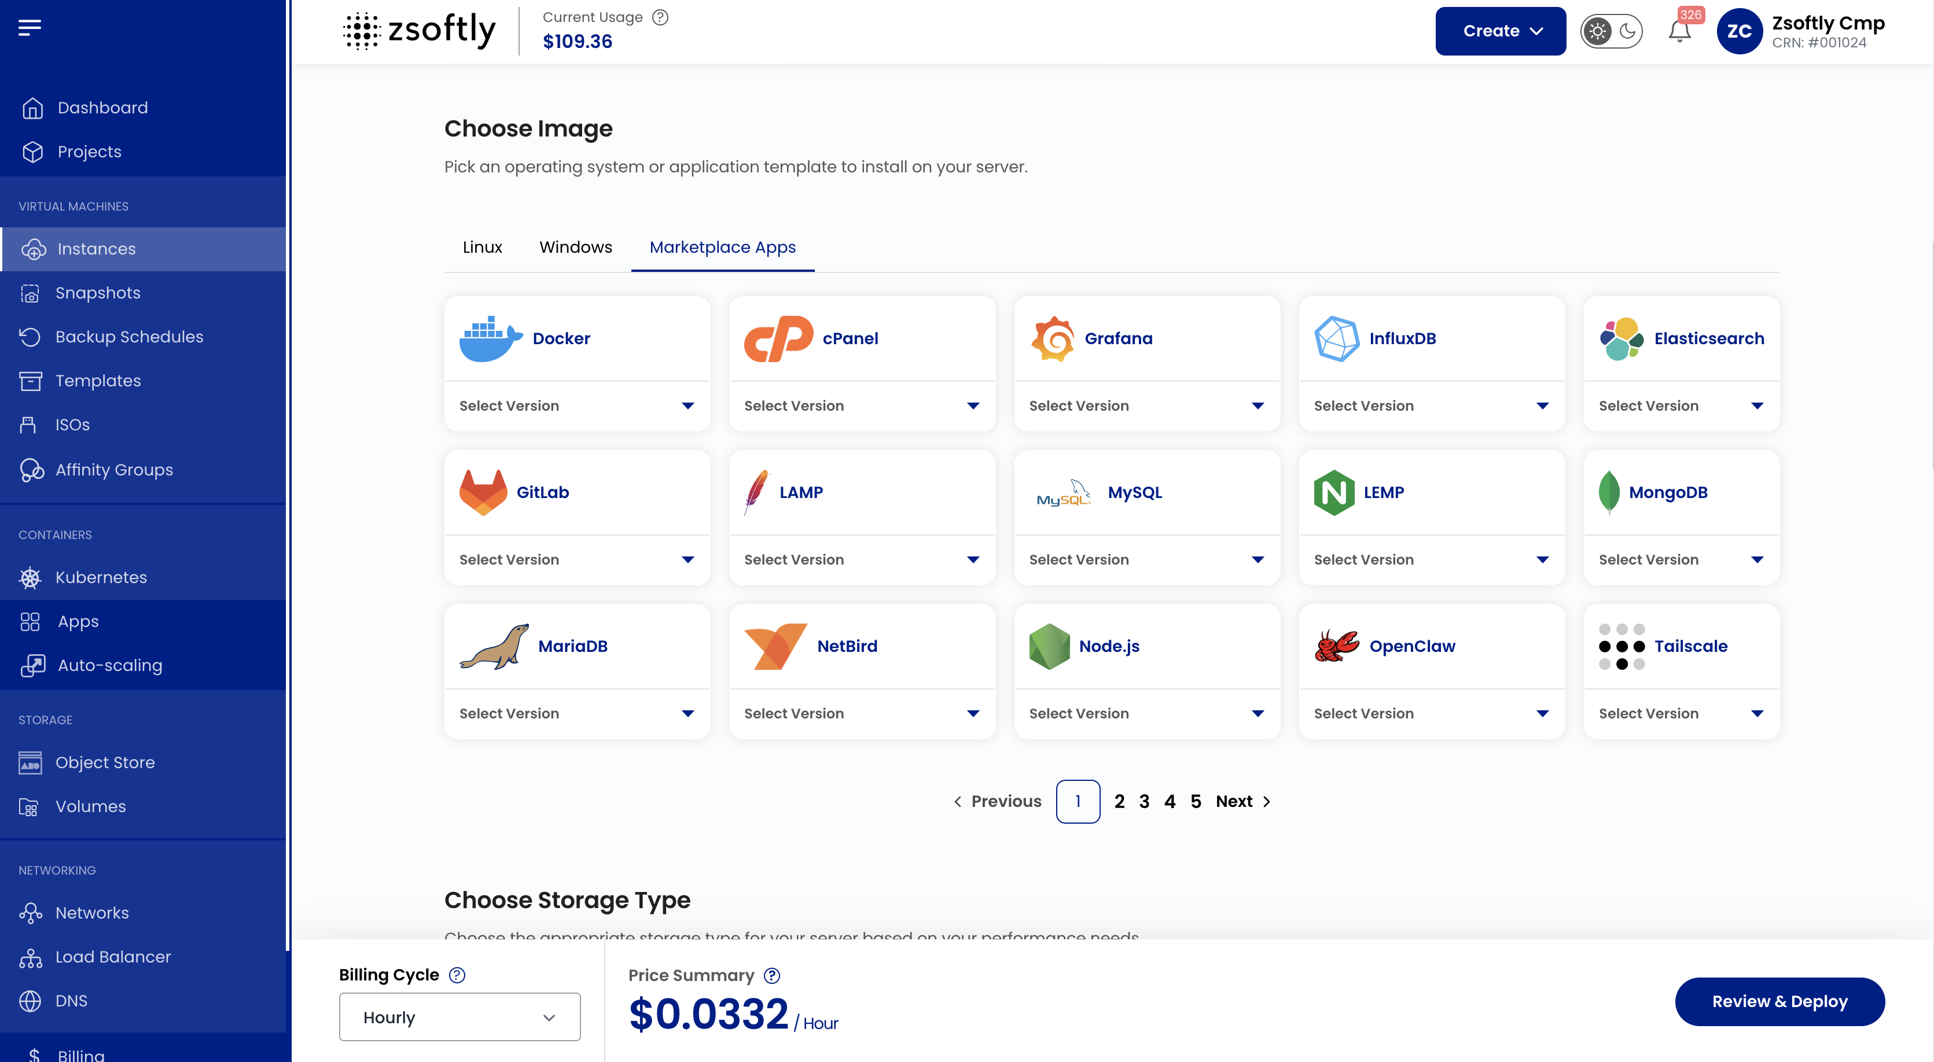1934x1062 pixels.
Task: Open Kubernetes in sidebar
Action: [142, 577]
